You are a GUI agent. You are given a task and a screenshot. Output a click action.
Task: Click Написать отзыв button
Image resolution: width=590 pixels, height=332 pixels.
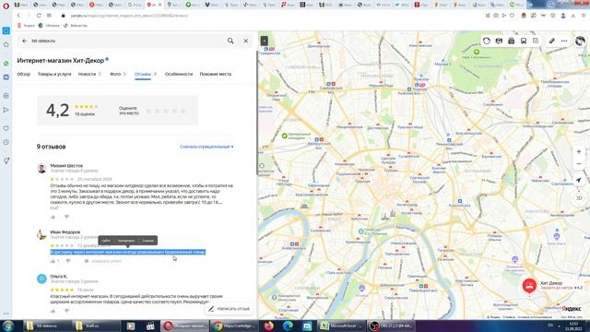(230, 309)
